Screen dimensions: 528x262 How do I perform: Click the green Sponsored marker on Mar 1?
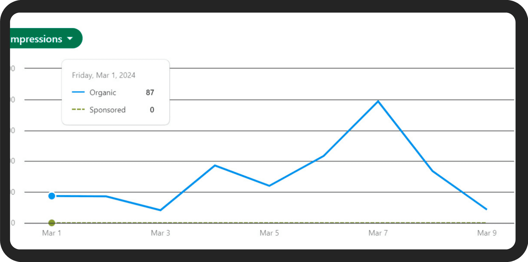(52, 223)
